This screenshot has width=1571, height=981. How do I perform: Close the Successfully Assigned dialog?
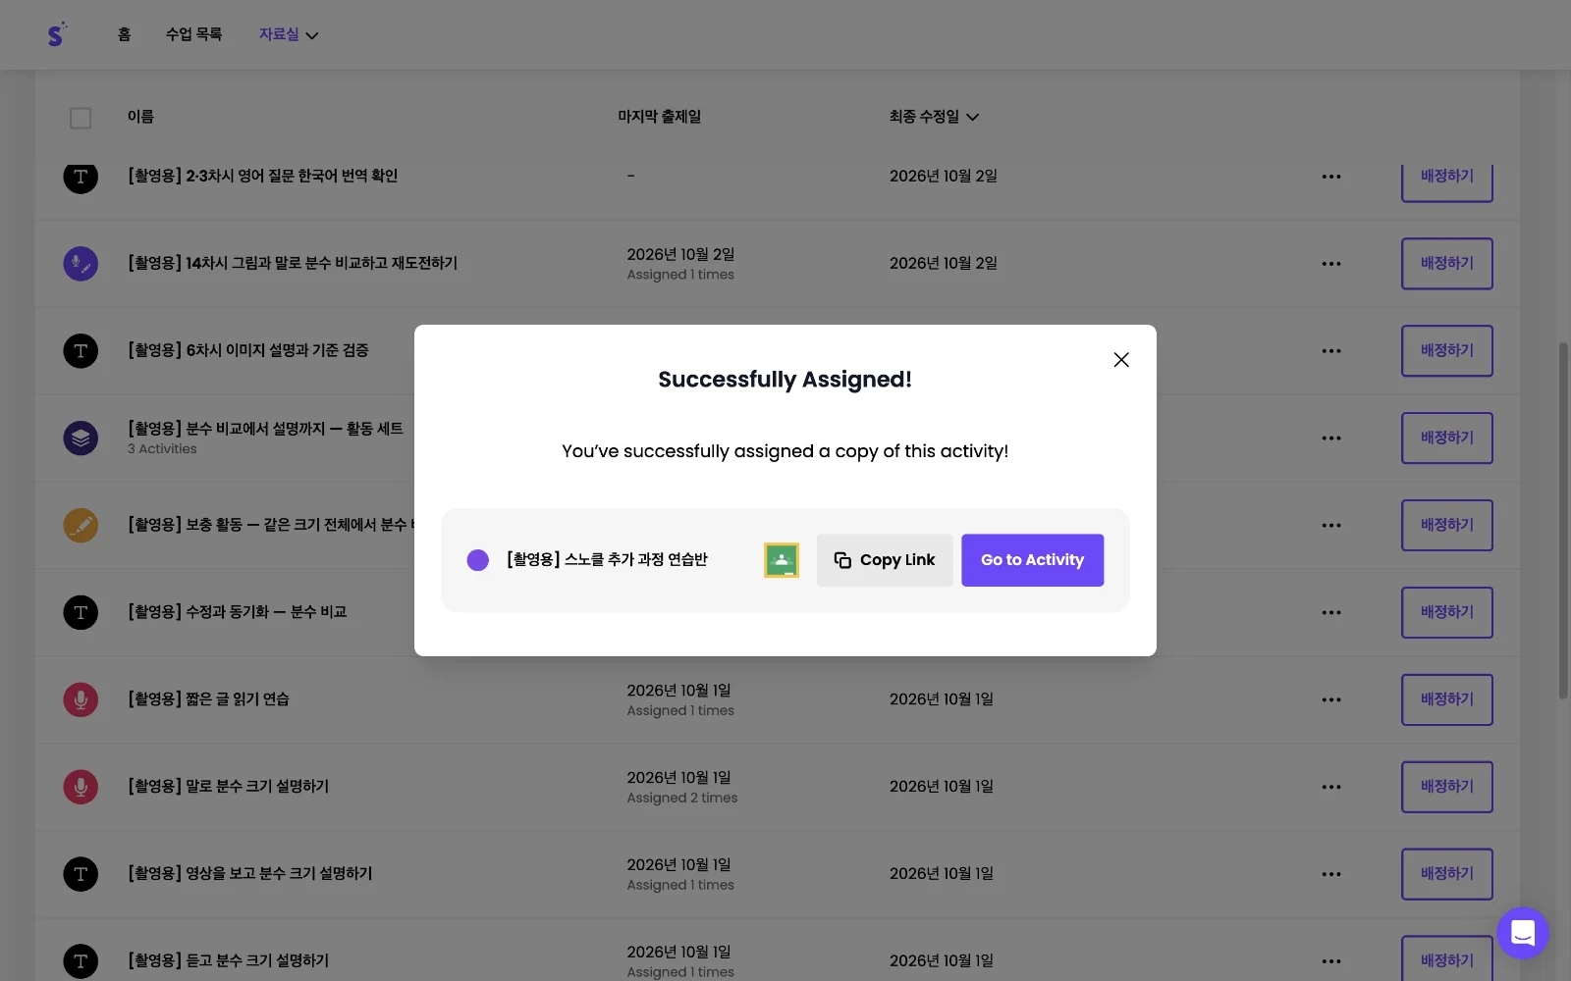(1121, 360)
